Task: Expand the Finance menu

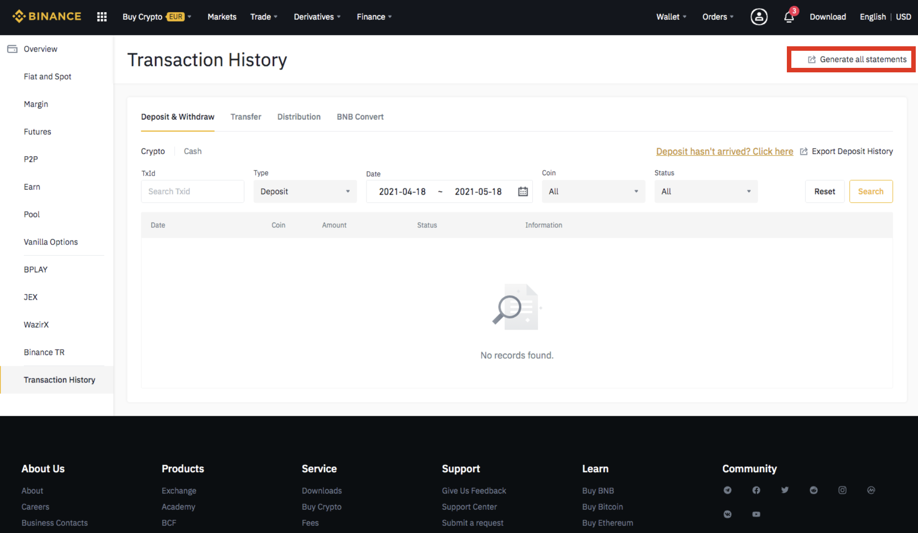Action: click(x=375, y=17)
